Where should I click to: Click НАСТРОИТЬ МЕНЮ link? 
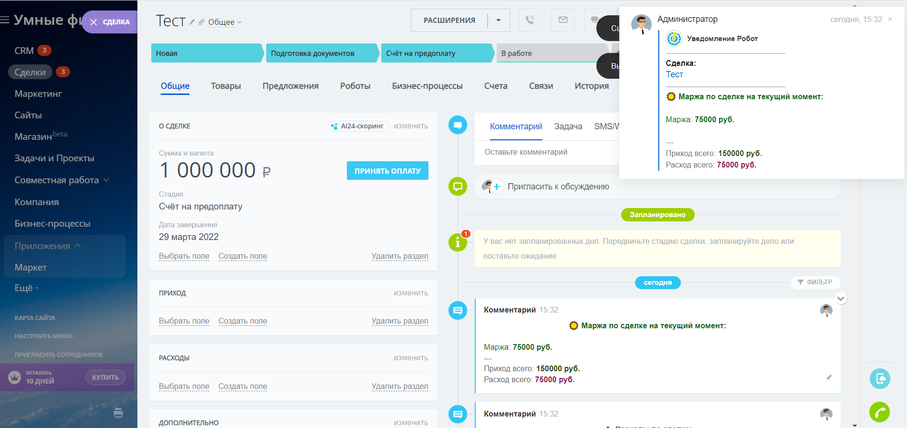43,336
